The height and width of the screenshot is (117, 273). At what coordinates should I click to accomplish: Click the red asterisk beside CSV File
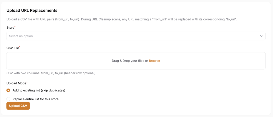[x=20, y=47]
